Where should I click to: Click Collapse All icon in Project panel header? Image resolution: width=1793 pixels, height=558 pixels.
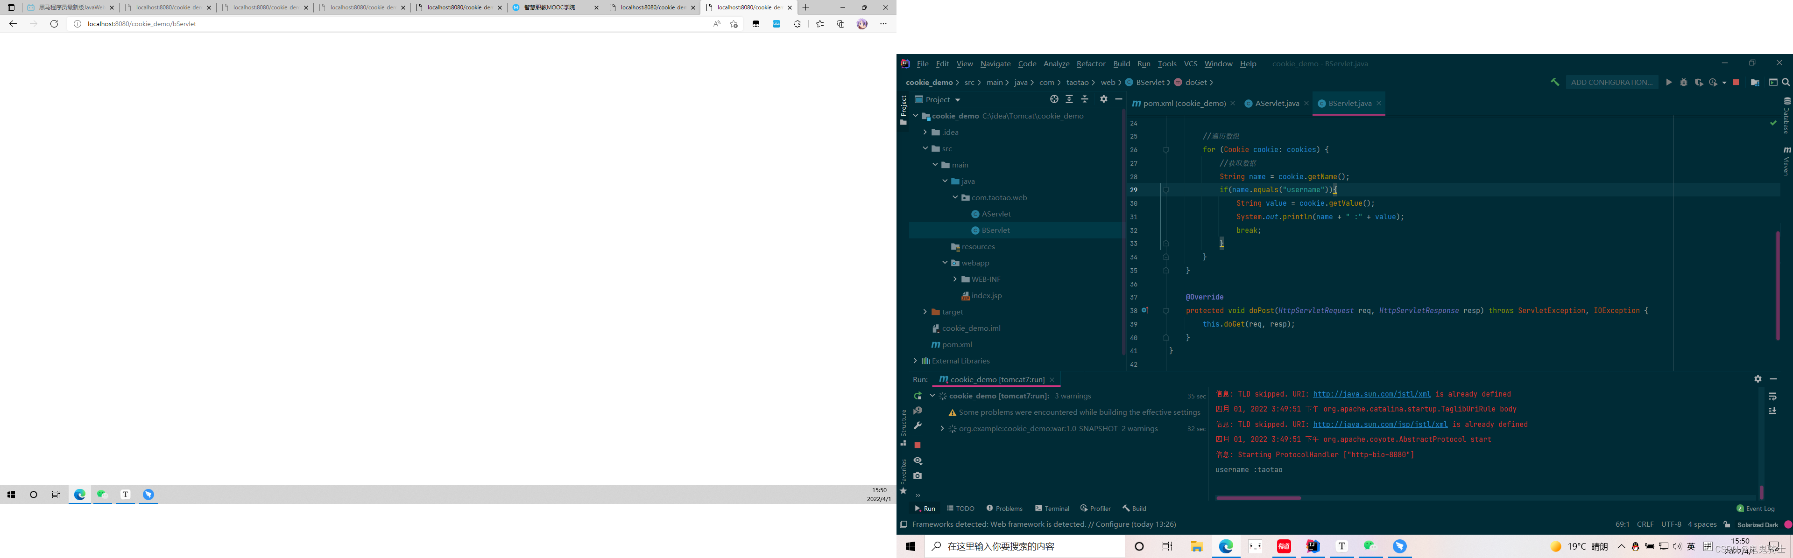point(1084,99)
